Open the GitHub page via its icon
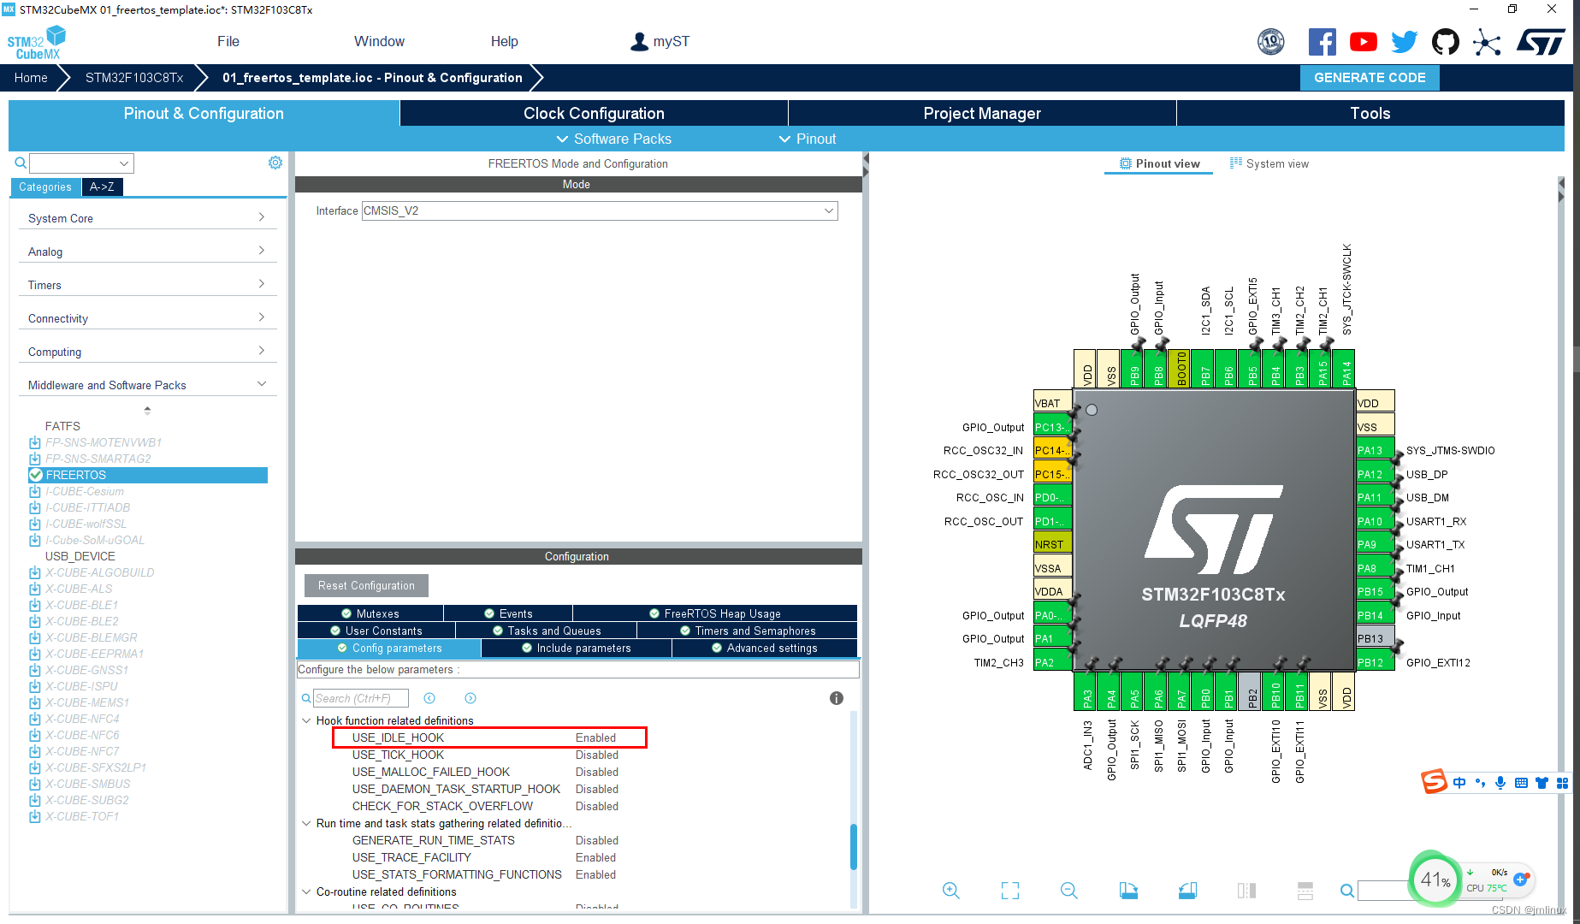Screen dimensions: 1580x924 1445,40
